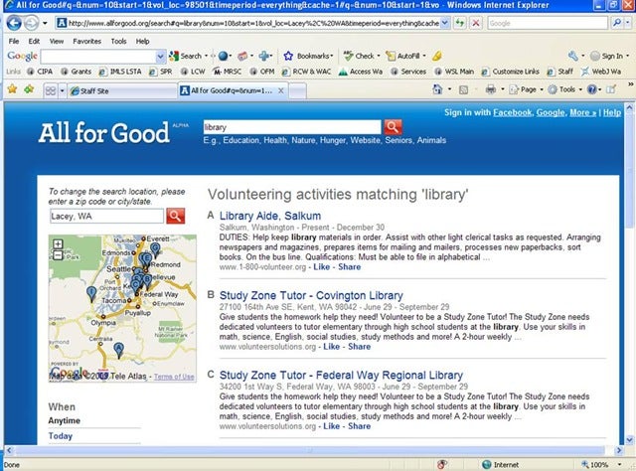Go back using browser Back arrow
636x471 pixels.
14,23
